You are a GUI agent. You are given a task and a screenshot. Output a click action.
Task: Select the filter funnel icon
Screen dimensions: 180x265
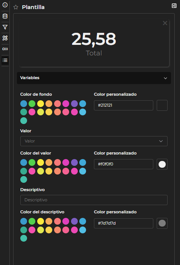tap(5, 27)
